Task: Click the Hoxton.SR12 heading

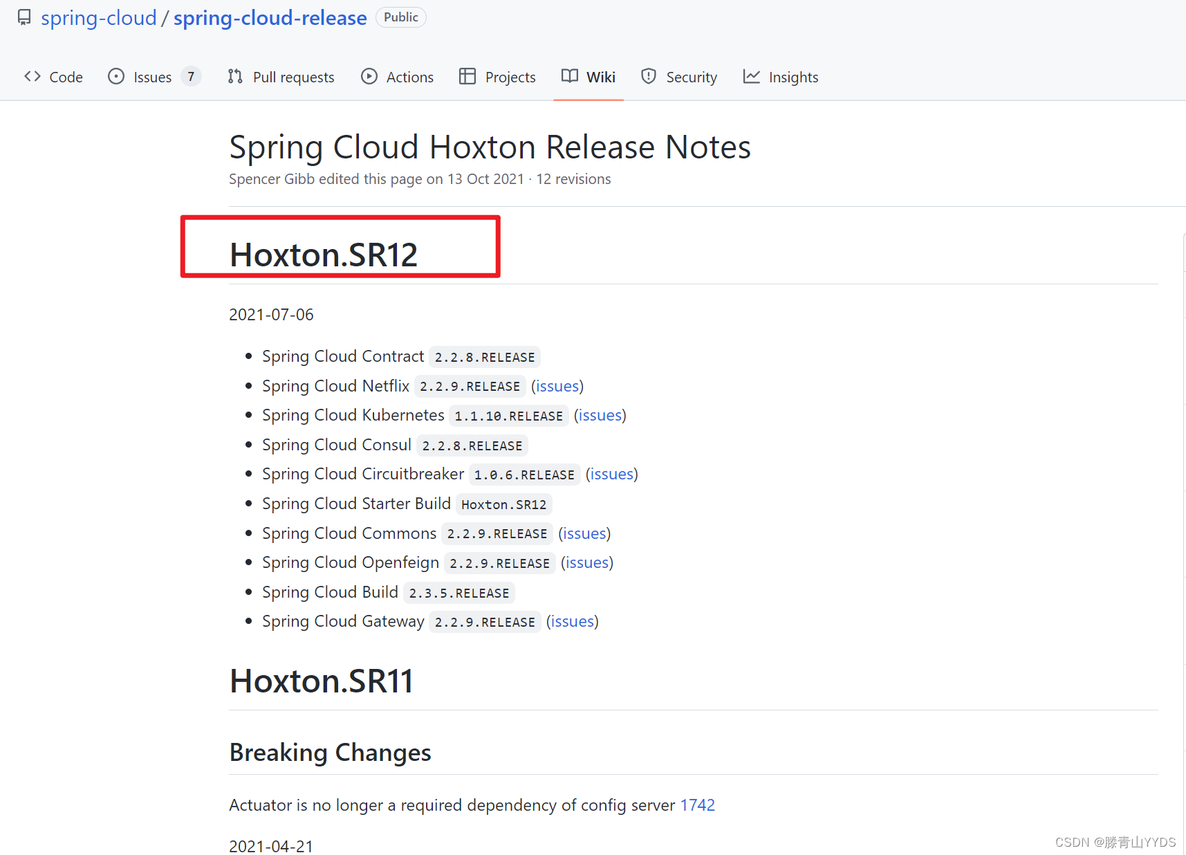Action: (x=324, y=255)
